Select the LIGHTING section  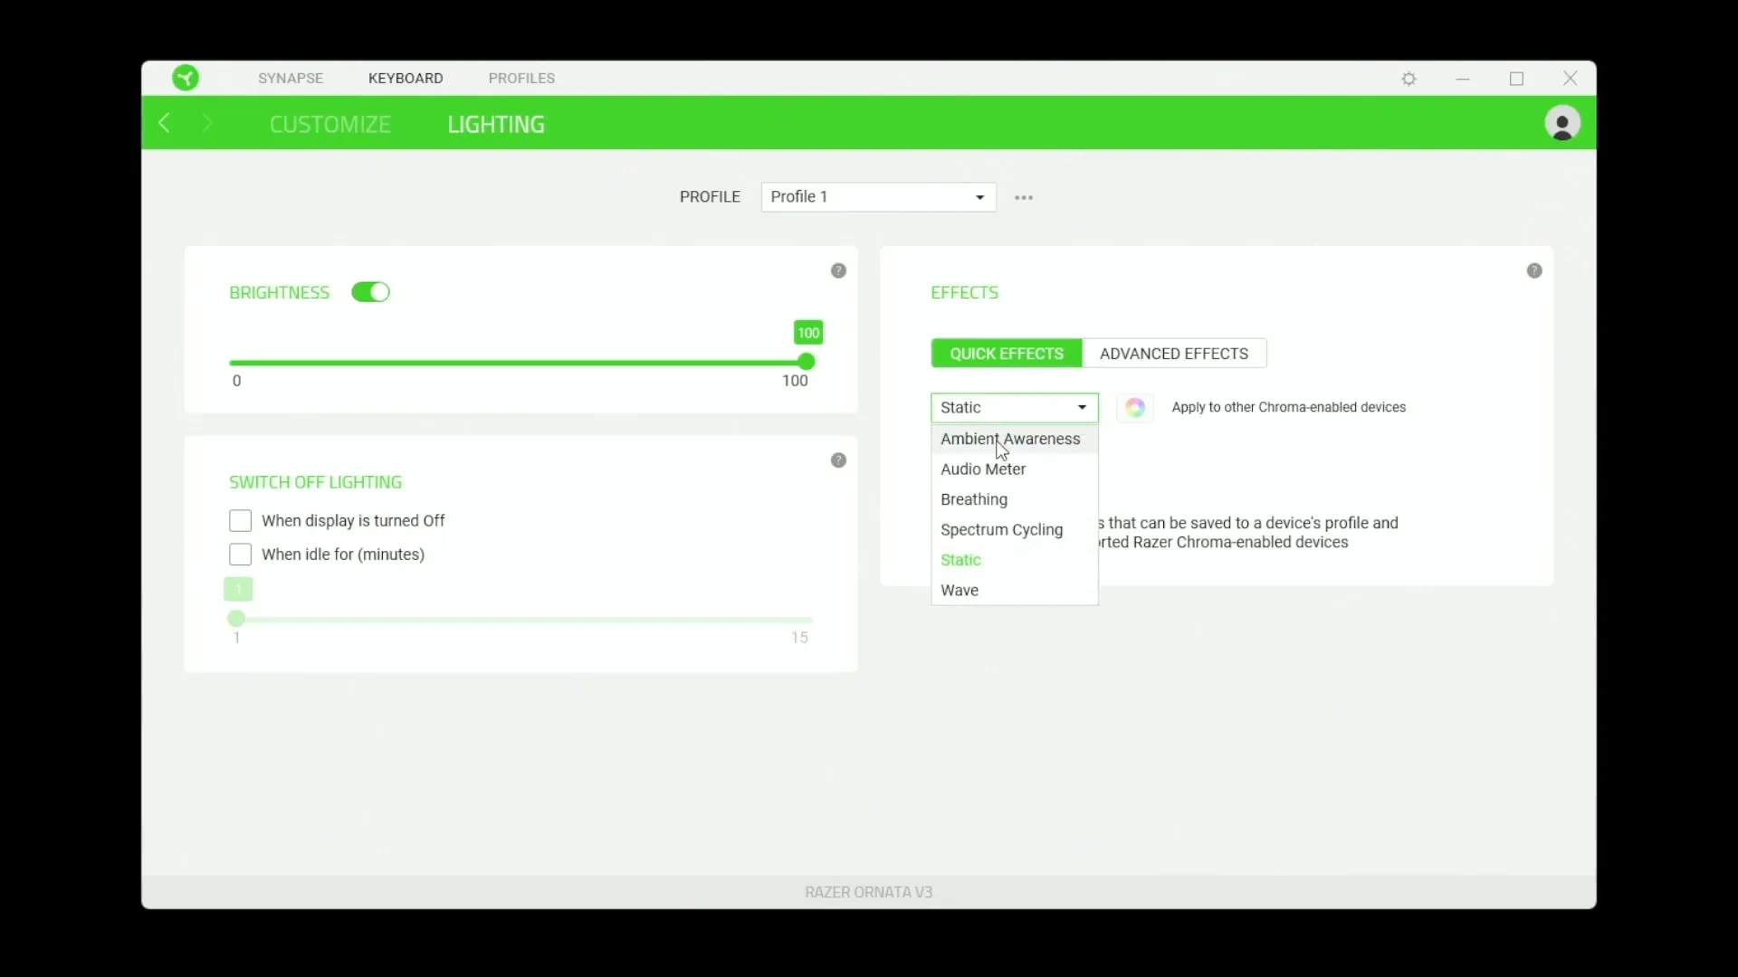(x=496, y=124)
